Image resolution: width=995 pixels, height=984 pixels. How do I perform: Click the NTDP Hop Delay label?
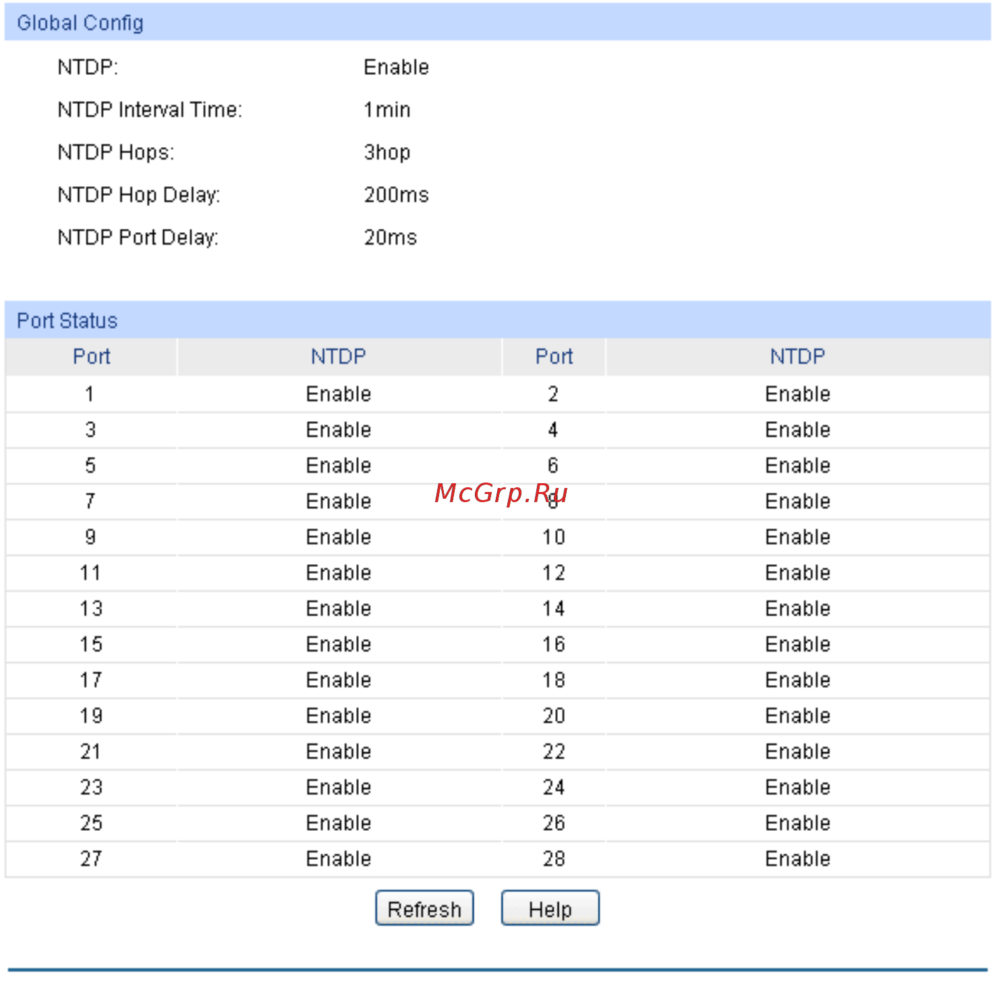(139, 195)
